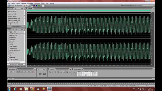Open the Эффекты menu in menu bar
This screenshot has height=91, width=162.
click(x=24, y=3)
